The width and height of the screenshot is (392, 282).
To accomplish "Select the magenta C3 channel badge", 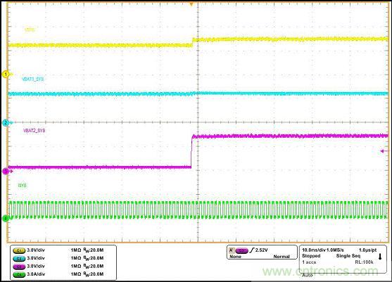I will point(19,267).
